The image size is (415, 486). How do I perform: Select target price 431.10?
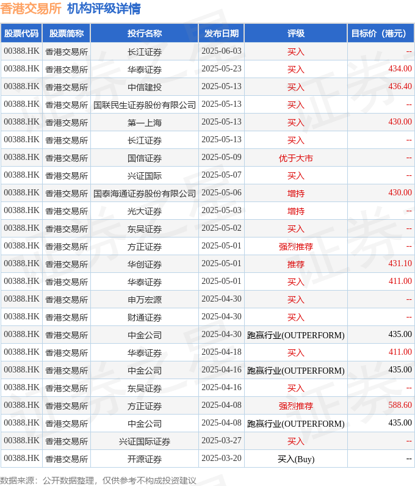point(400,264)
